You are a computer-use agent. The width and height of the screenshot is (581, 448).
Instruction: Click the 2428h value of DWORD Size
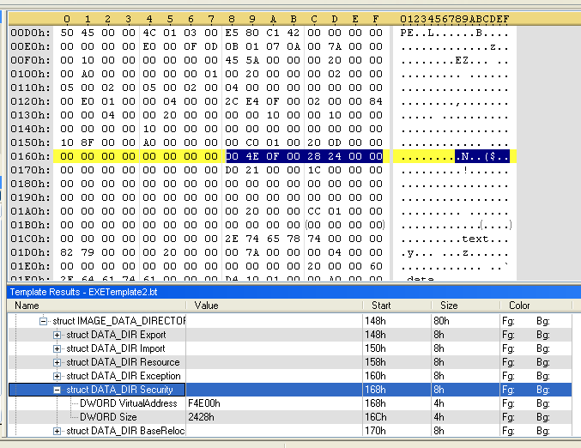click(203, 417)
